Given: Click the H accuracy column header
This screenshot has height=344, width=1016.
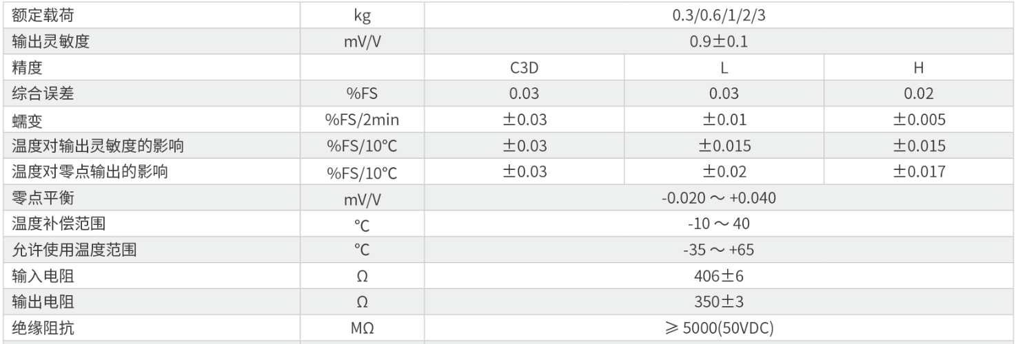Looking at the screenshot, I should coord(919,68).
